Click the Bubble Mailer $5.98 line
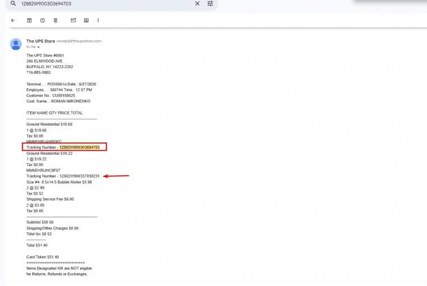 coord(59,182)
